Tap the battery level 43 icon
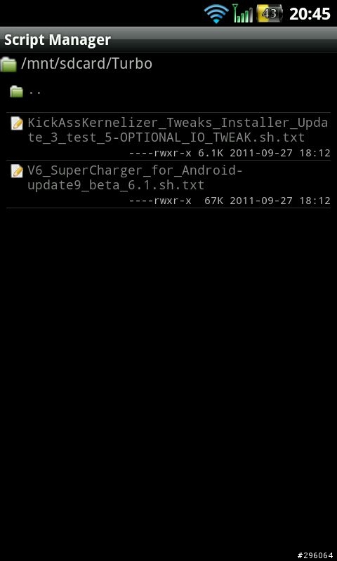Viewport: 337px width, 561px height. [270, 14]
